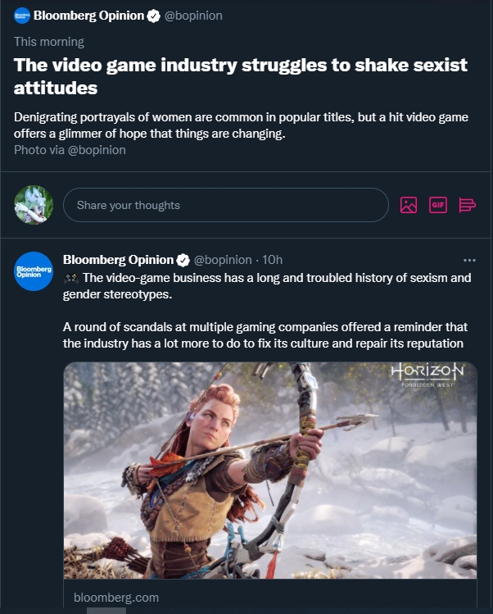Open the tweet's 10h timestamp

[x=272, y=260]
